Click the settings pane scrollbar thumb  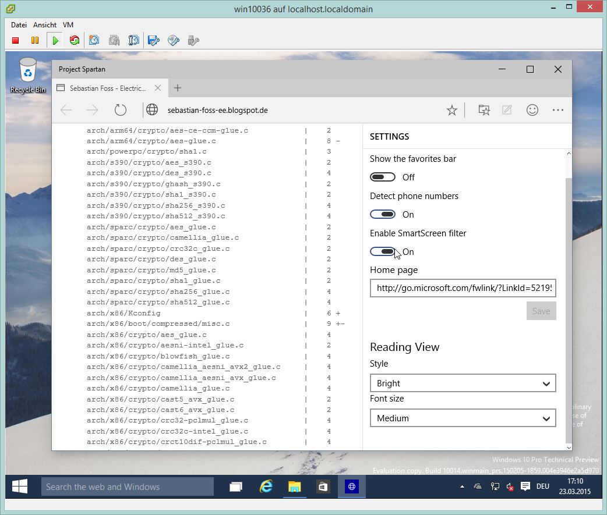pyautogui.click(x=569, y=310)
